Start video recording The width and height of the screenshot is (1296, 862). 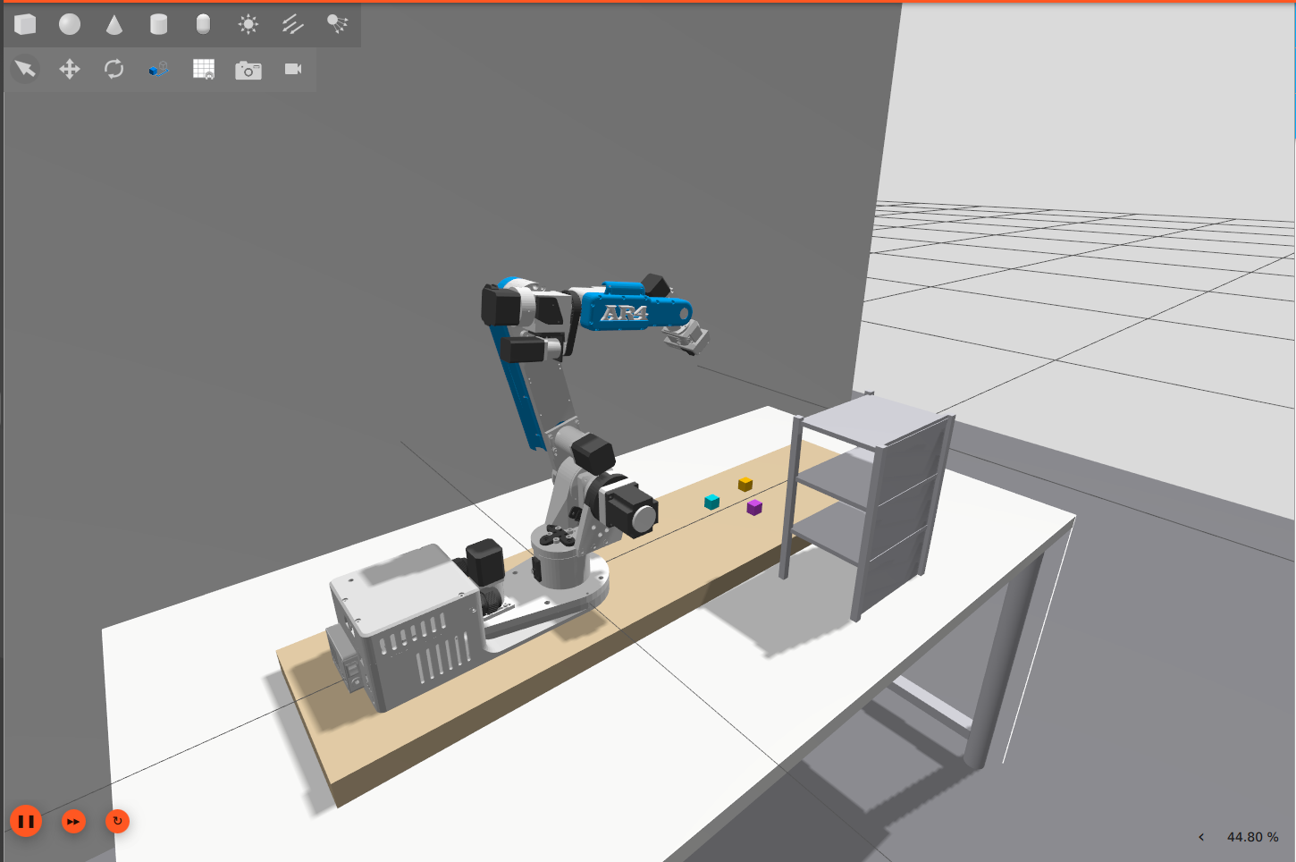[293, 69]
